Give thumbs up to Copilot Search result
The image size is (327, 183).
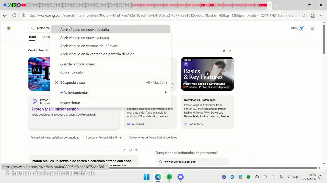(x=224, y=51)
